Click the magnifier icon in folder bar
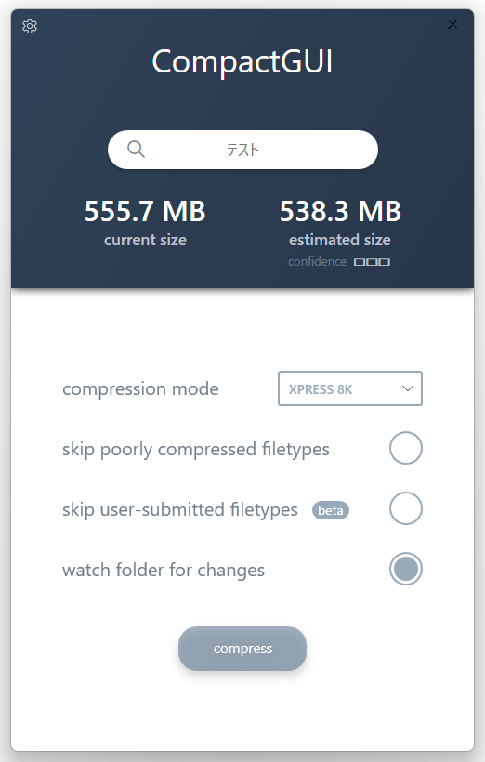Screen dimensions: 485x762 [x=136, y=150]
